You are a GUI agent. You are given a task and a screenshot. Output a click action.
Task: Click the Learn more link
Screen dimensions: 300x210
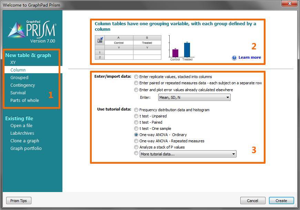click(250, 57)
